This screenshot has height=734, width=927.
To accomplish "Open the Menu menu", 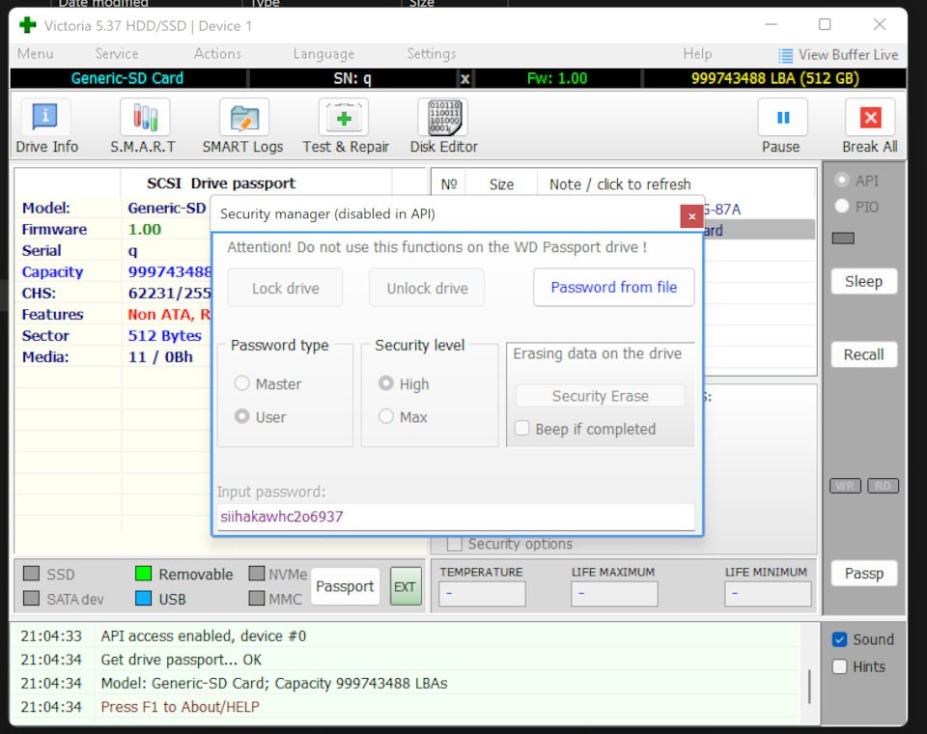I will click(x=36, y=54).
